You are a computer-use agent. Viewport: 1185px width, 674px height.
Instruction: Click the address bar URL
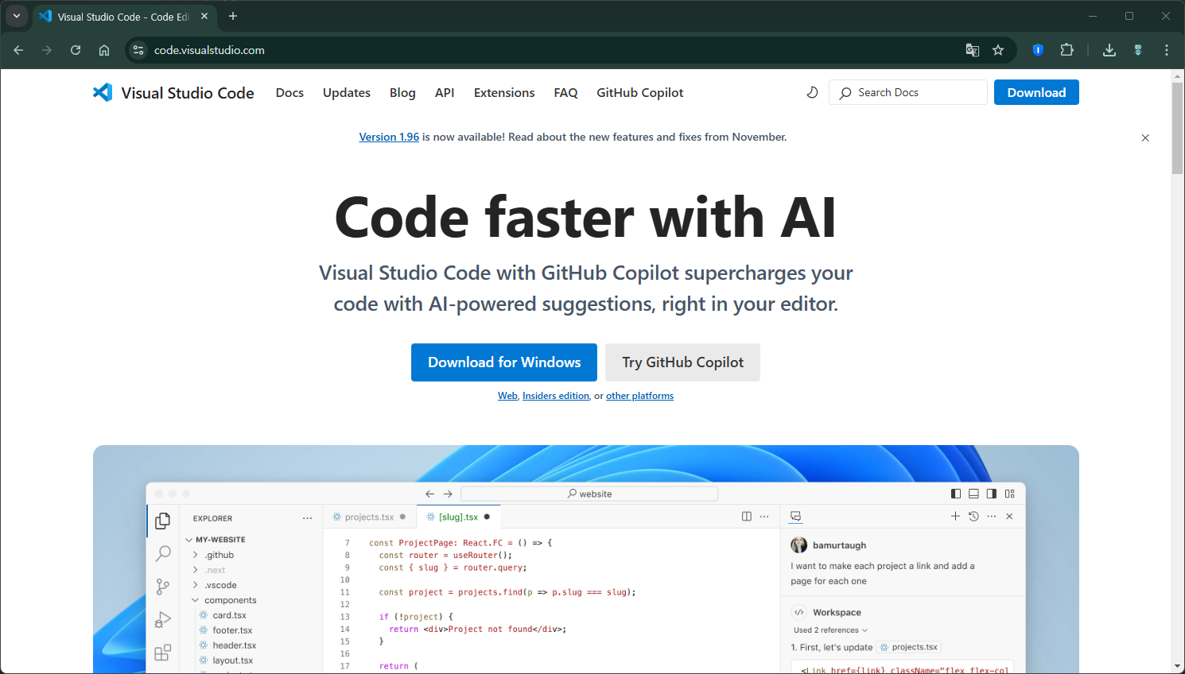pos(209,50)
